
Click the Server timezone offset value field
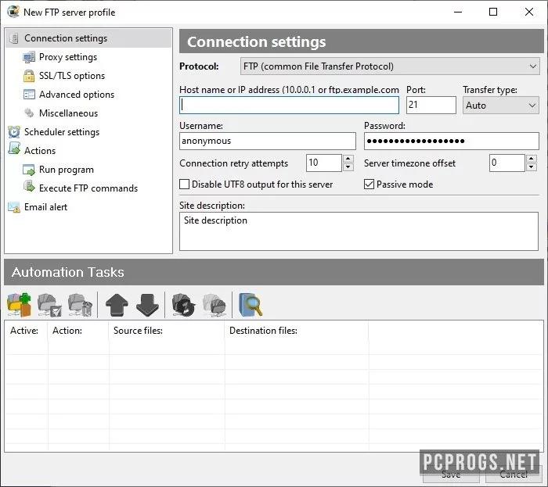click(507, 163)
